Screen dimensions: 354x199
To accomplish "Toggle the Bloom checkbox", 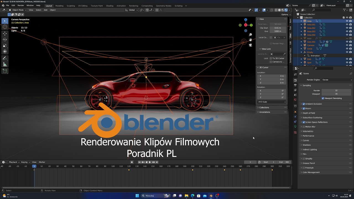I will click(x=304, y=108).
